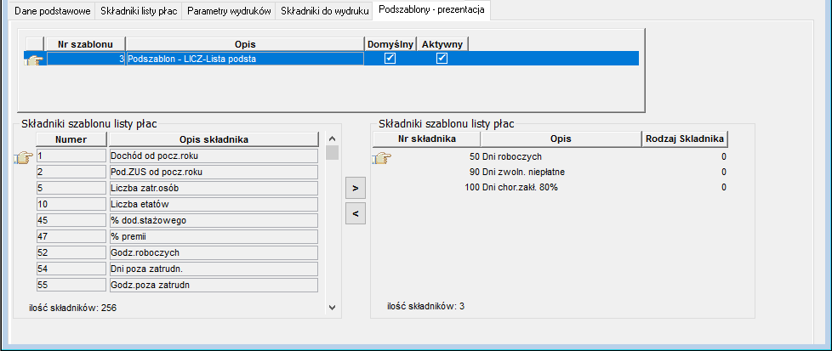Click Aktywny column header
The width and height of the screenshot is (832, 351).
coord(442,44)
